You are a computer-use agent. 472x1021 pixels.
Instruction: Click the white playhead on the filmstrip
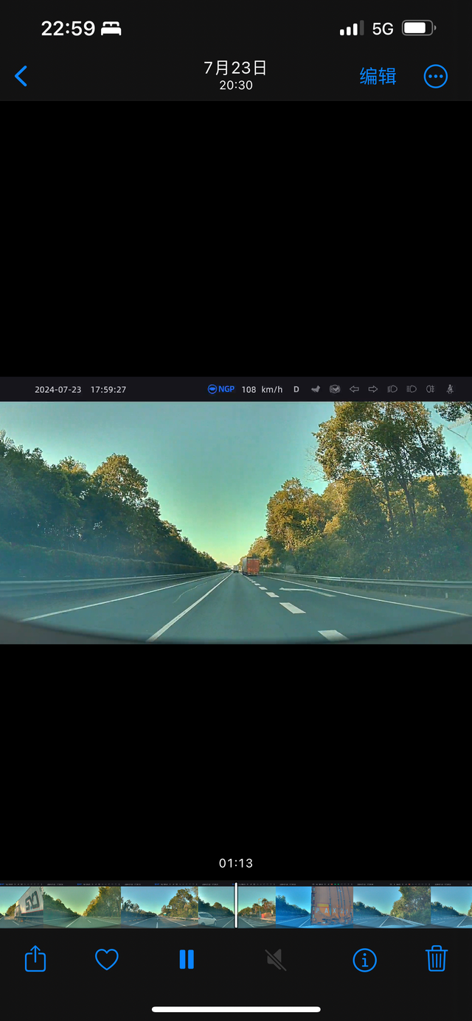pos(236,905)
